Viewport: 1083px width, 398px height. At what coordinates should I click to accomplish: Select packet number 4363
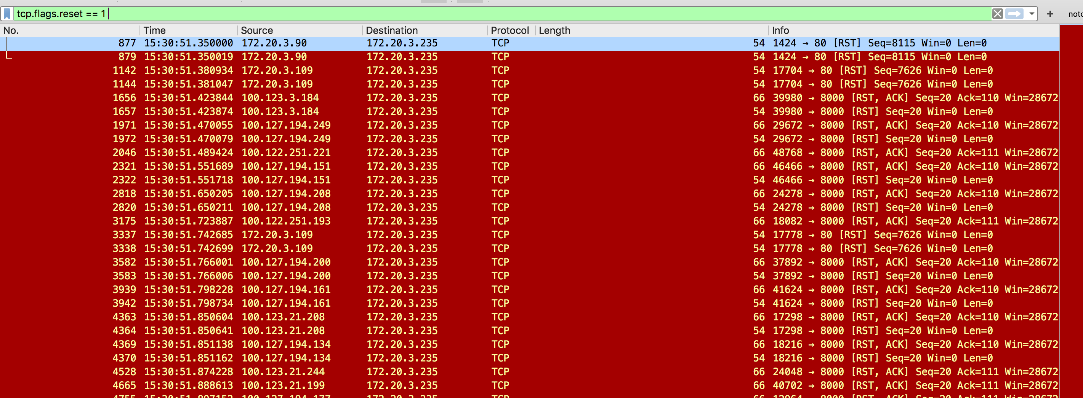pyautogui.click(x=530, y=317)
